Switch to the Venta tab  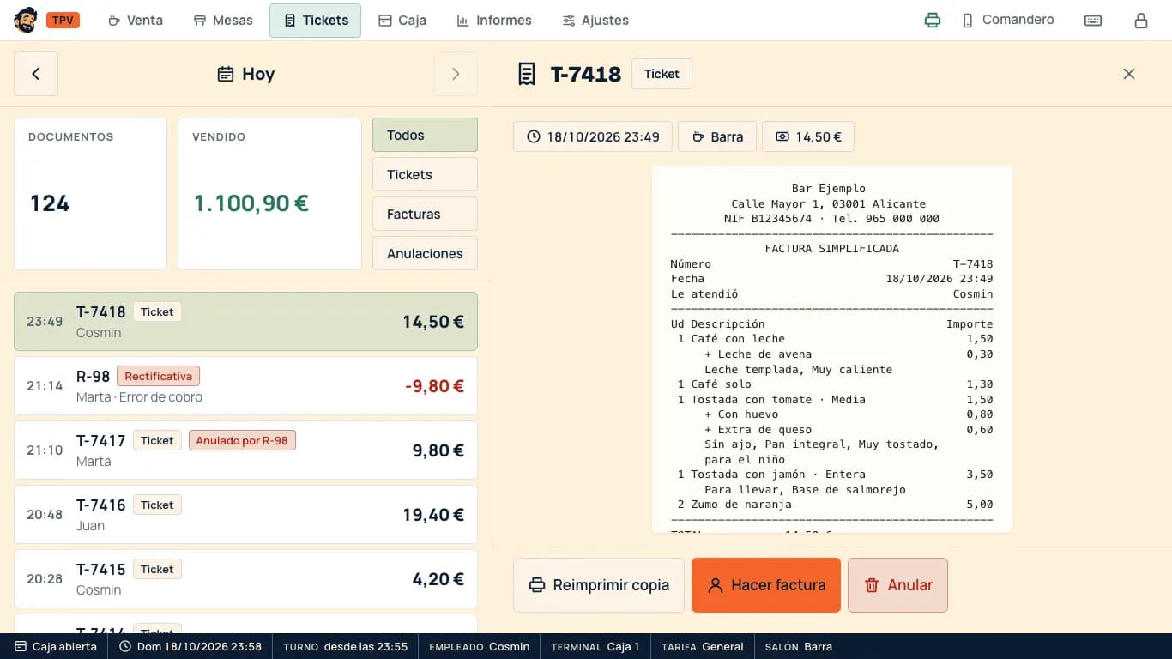pyautogui.click(x=136, y=21)
